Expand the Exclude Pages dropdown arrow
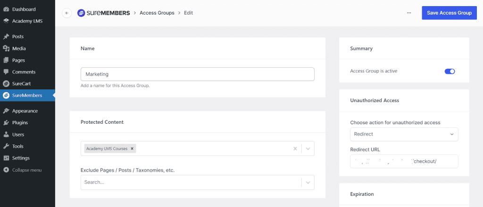Screen dimensions: 483x207 click(308, 183)
